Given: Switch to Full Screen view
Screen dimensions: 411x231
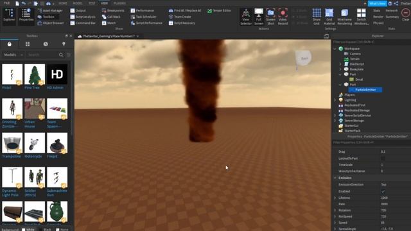Looking at the screenshot, I should (x=259, y=17).
